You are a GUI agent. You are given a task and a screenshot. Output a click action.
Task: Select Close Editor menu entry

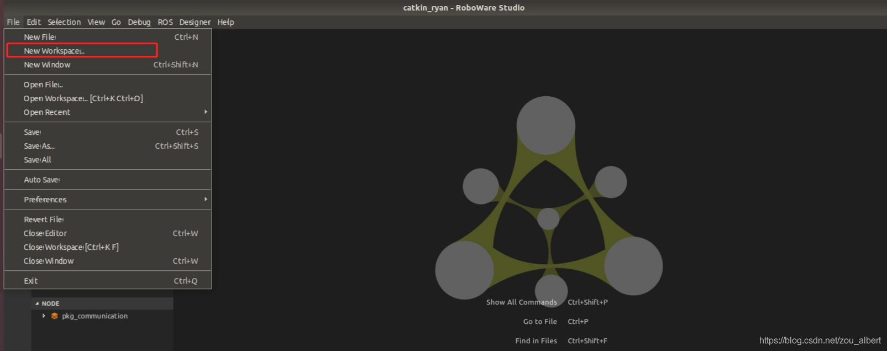[108, 233]
